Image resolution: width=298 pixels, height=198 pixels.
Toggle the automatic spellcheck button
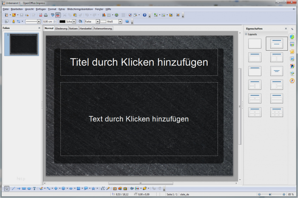point(58,15)
